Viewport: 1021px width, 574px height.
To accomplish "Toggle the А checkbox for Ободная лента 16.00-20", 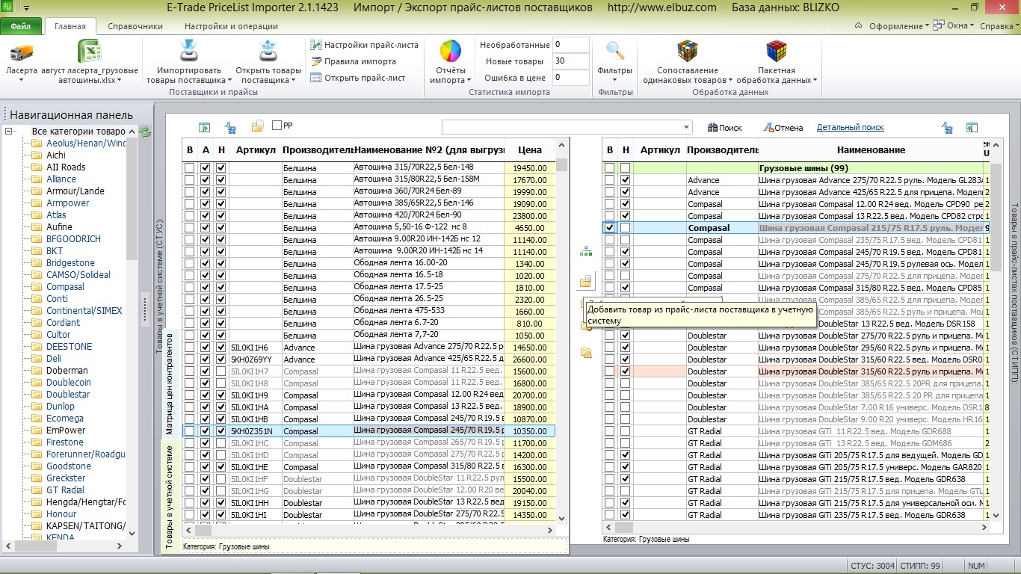I will [206, 264].
